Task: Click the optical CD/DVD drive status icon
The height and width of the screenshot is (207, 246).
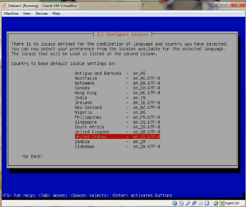Action: tap(181, 203)
